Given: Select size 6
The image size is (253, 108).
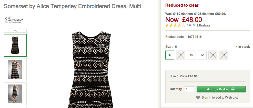Looking at the screenshot, I should tap(170, 55).
